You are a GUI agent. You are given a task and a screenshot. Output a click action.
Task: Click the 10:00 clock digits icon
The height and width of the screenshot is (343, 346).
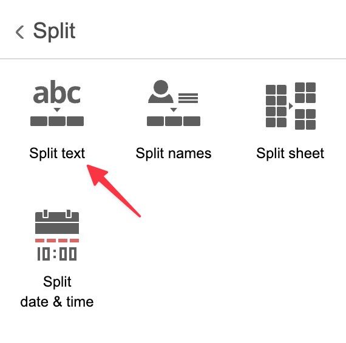click(57, 254)
